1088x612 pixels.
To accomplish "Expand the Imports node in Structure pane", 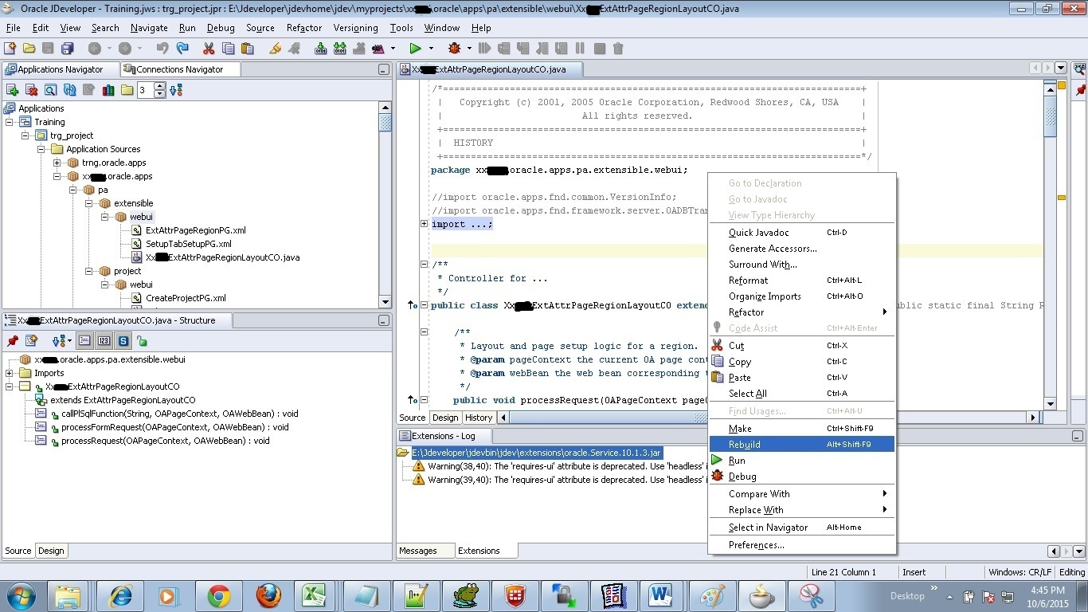I will tap(10, 373).
